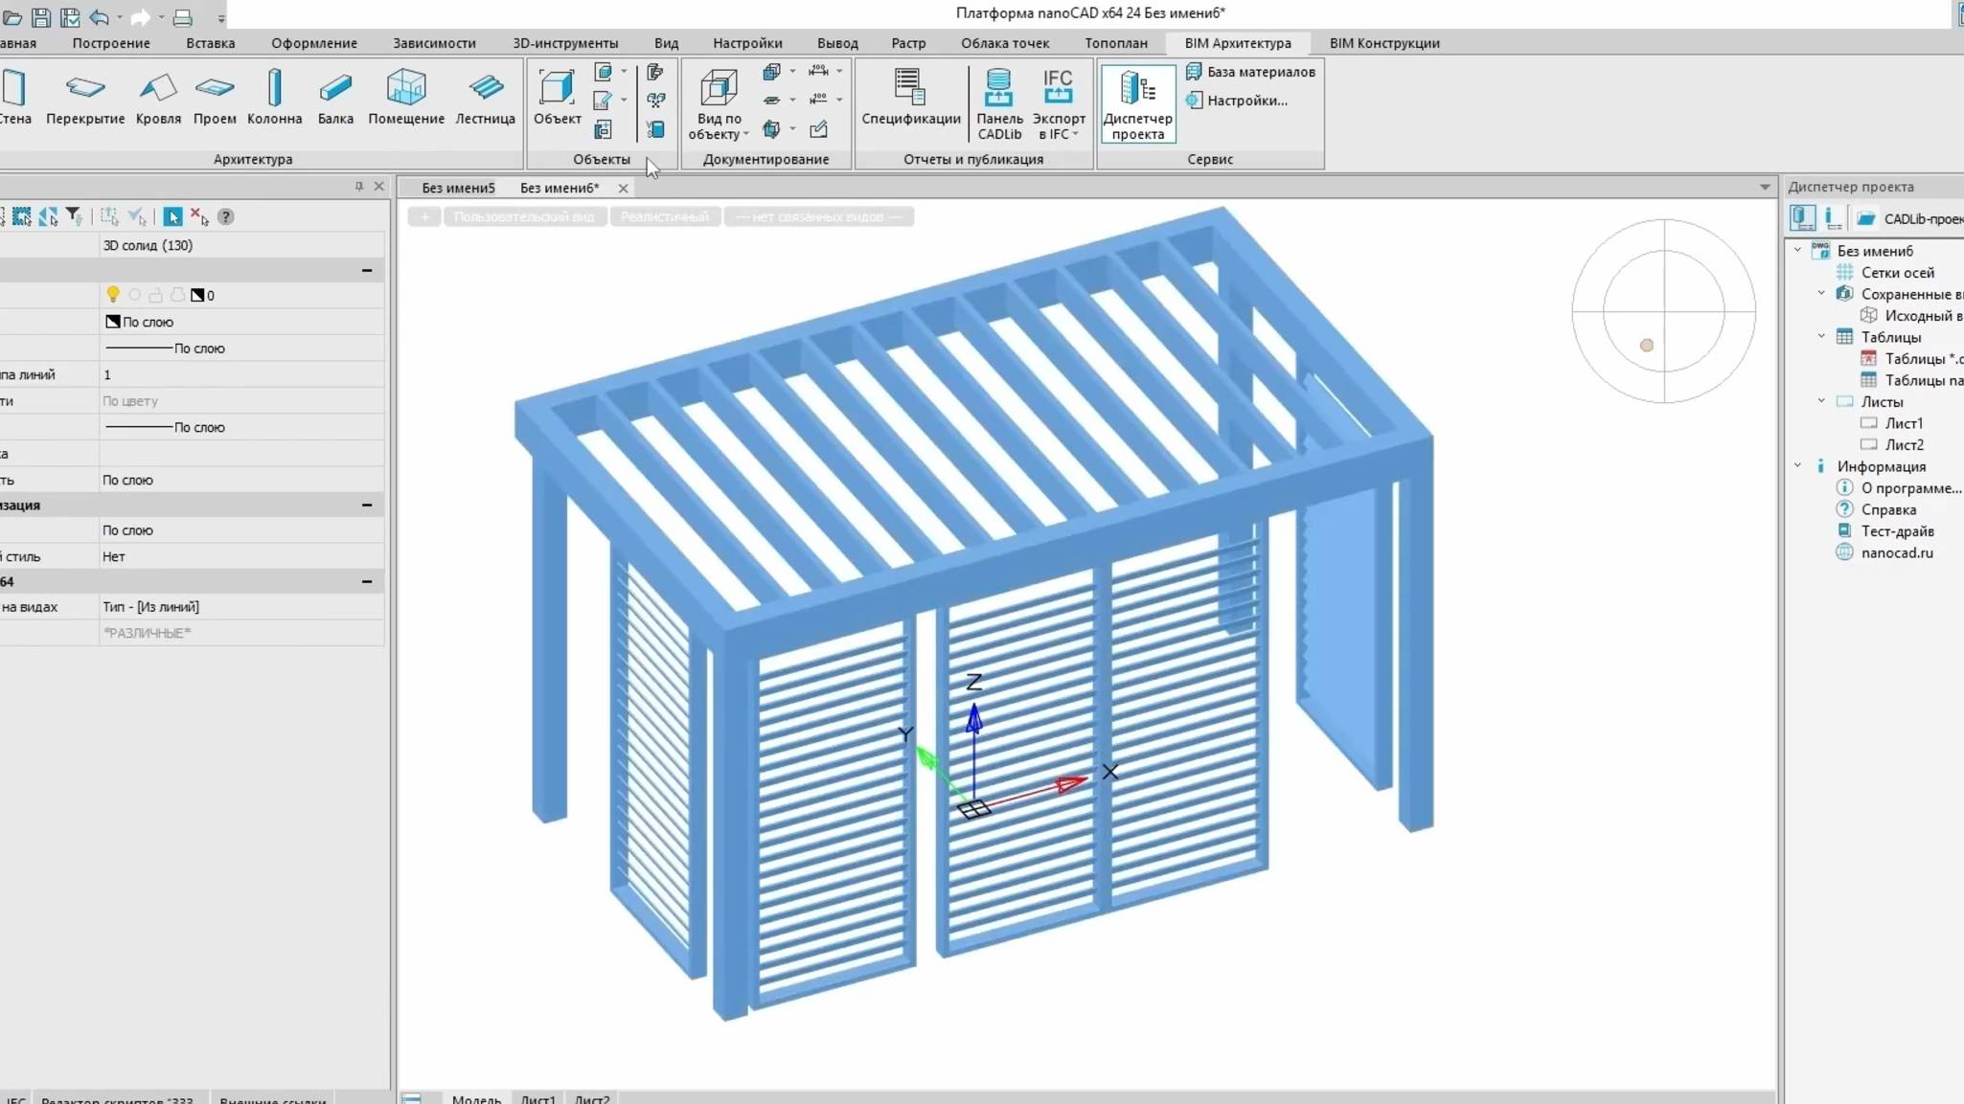
Task: Collapse the 3D солид properties section with minus
Action: 368,270
